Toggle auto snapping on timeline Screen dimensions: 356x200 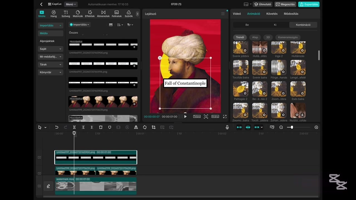(248, 127)
